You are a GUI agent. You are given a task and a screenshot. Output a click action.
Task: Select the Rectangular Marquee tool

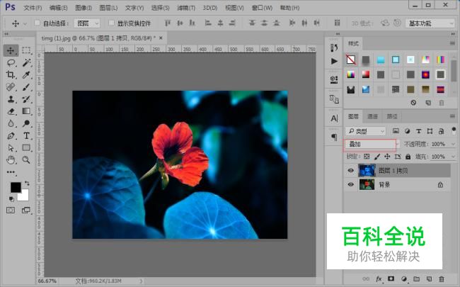coord(26,50)
